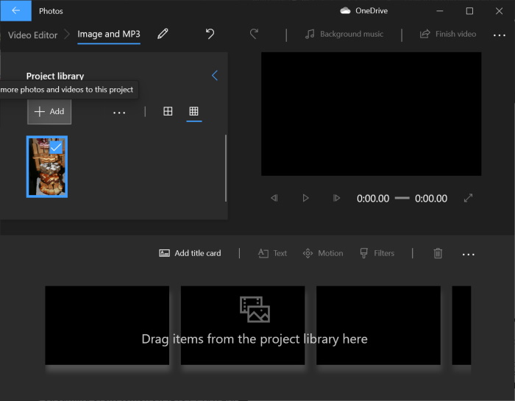Delete selected item with trash icon
Viewport: 515px width, 401px height.
(x=438, y=253)
